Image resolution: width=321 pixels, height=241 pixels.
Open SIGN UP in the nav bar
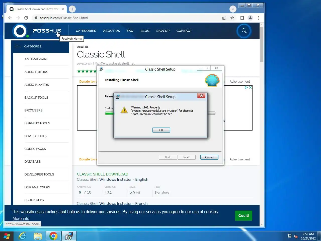pyautogui.click(x=163, y=31)
